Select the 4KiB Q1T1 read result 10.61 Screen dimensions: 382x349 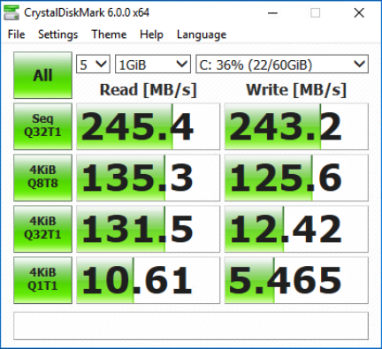coord(148,280)
